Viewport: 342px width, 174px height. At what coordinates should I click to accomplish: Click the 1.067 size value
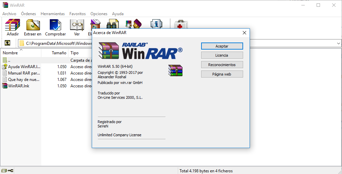click(62, 80)
